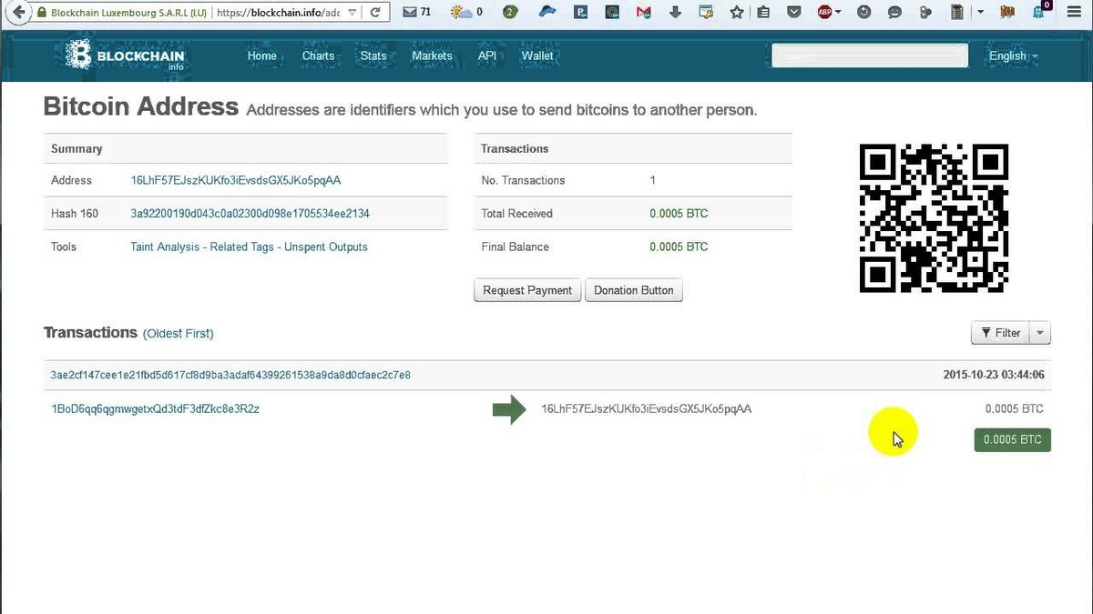Image resolution: width=1093 pixels, height=614 pixels.
Task: Reload the page with the refresh icon
Action: [x=375, y=13]
